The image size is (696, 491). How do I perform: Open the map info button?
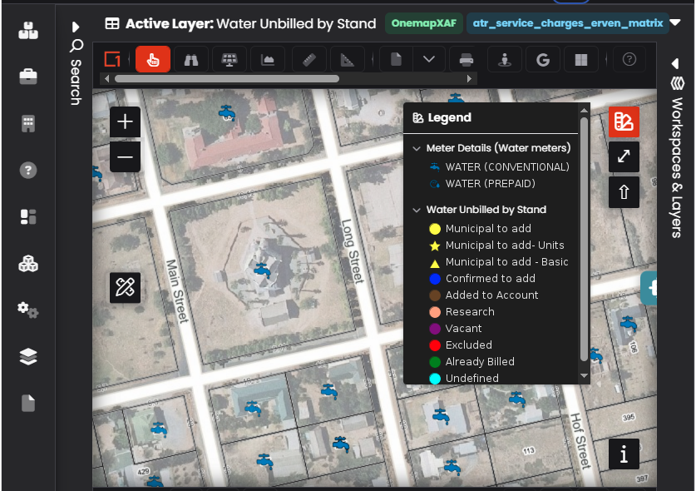(624, 454)
